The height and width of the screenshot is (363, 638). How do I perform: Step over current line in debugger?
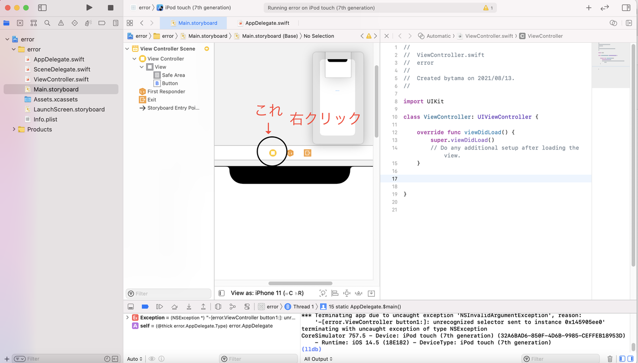pyautogui.click(x=174, y=306)
